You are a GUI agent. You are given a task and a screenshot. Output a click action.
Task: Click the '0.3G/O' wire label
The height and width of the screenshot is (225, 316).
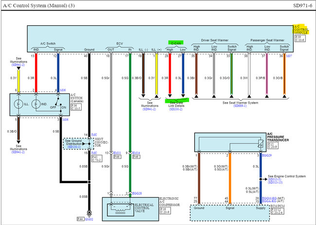(x=225, y=78)
